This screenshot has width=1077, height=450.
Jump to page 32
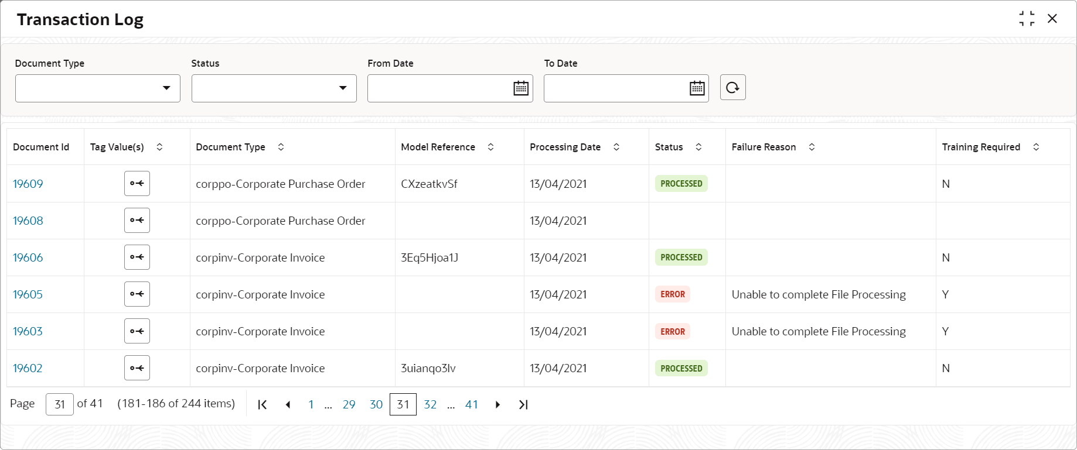tap(430, 404)
